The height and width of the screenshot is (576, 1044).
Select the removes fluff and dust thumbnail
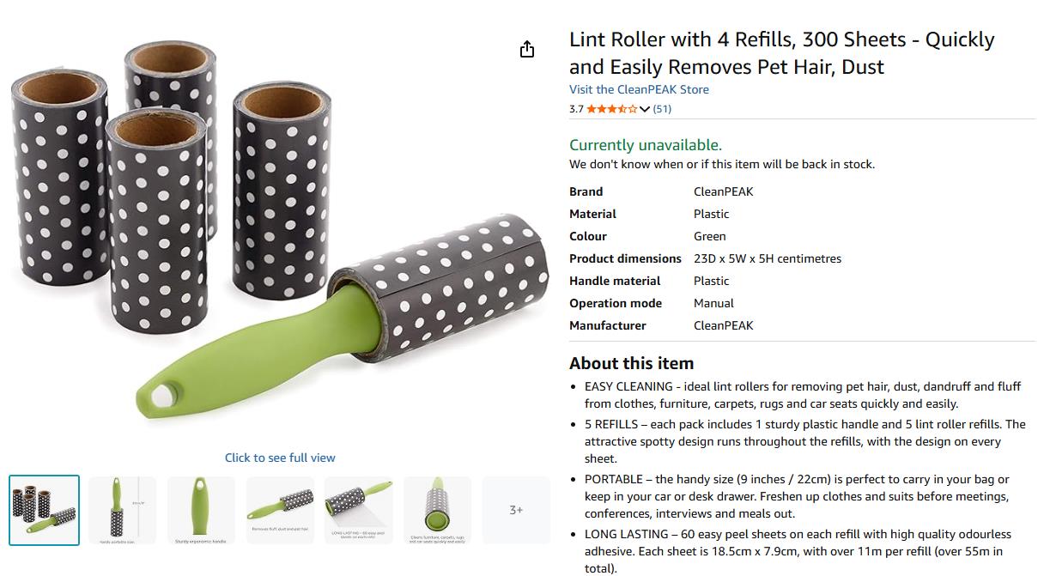[x=280, y=510]
